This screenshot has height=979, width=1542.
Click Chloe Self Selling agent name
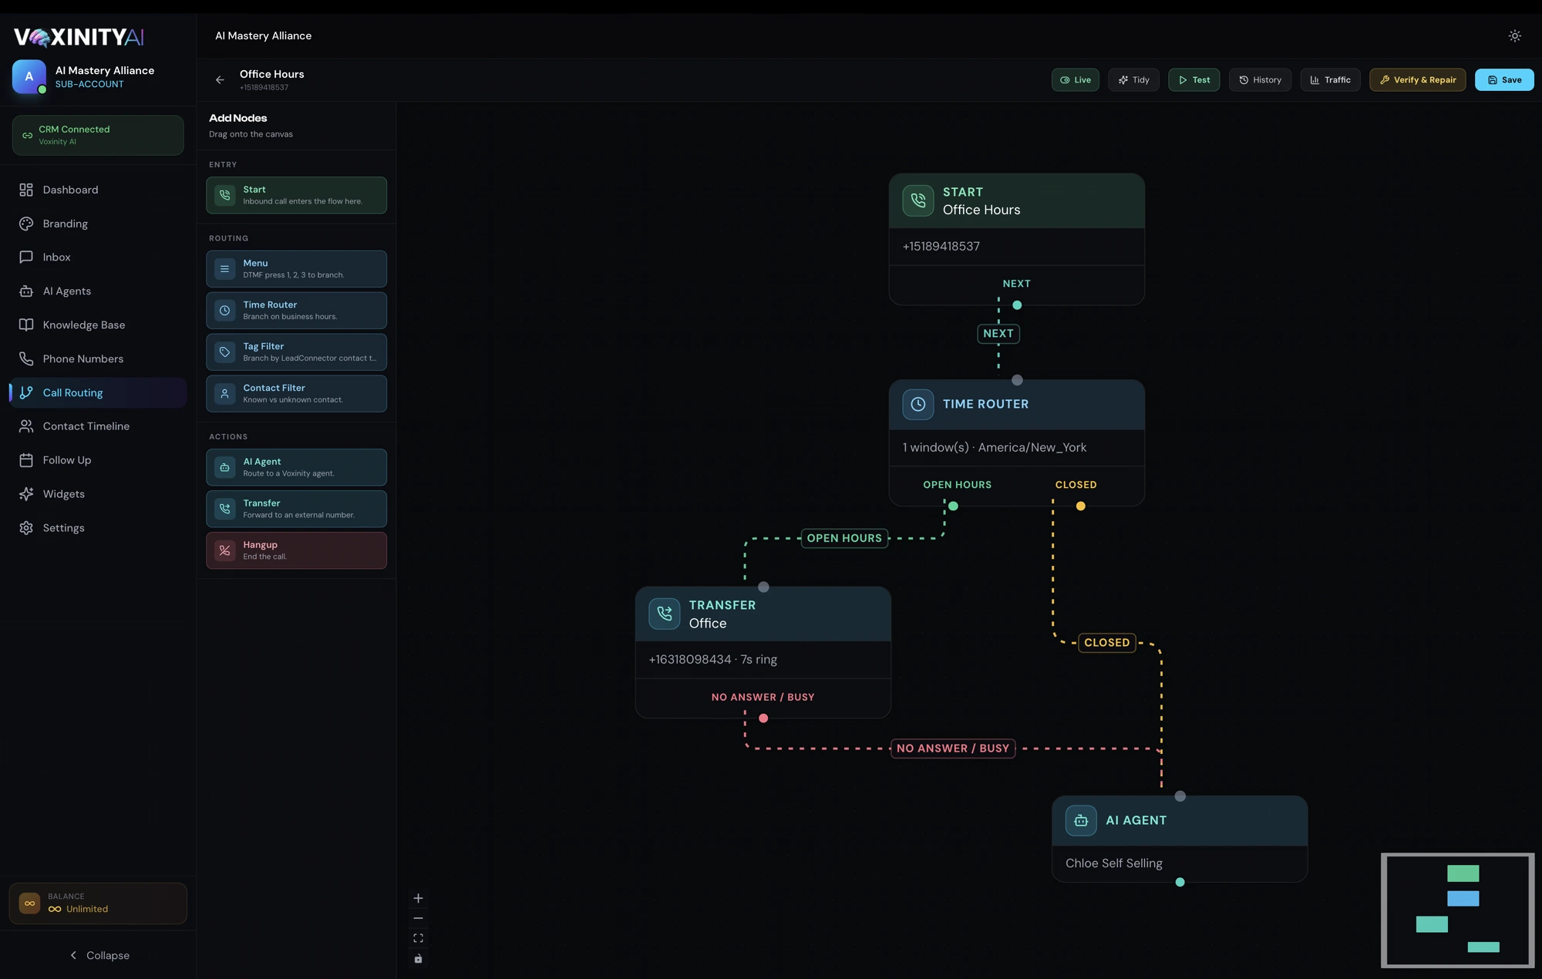1113,863
